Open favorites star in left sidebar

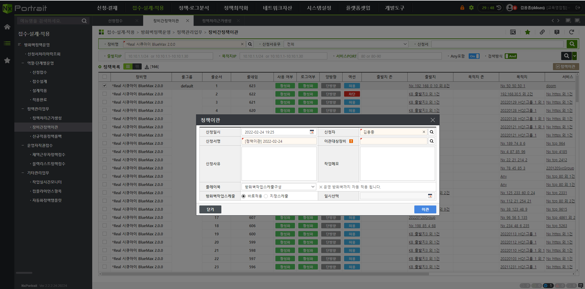pyautogui.click(x=7, y=60)
